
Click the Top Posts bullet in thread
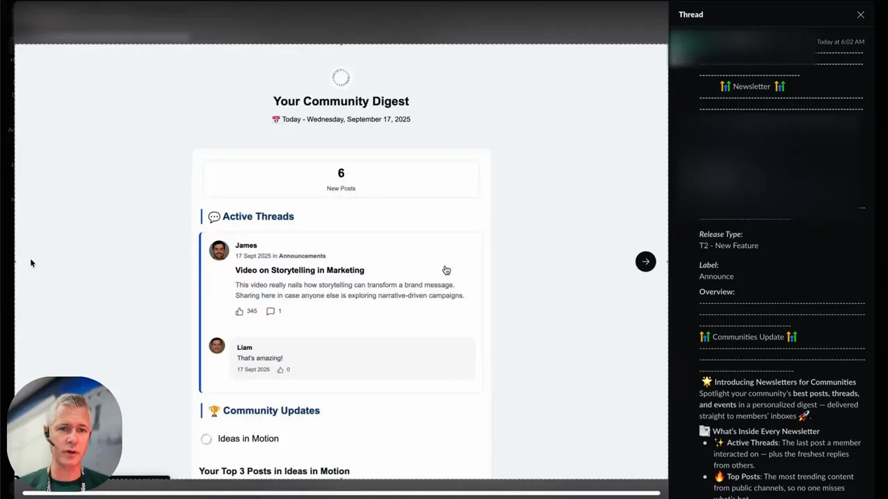(784, 487)
